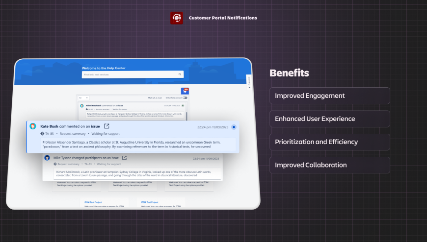Open Kate Bush issue in new window
Image resolution: width=427 pixels, height=242 pixels.
(x=107, y=126)
